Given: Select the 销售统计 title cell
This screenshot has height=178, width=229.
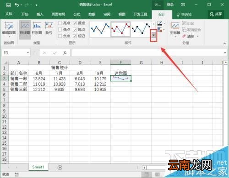Looking at the screenshot, I should coord(60,68).
